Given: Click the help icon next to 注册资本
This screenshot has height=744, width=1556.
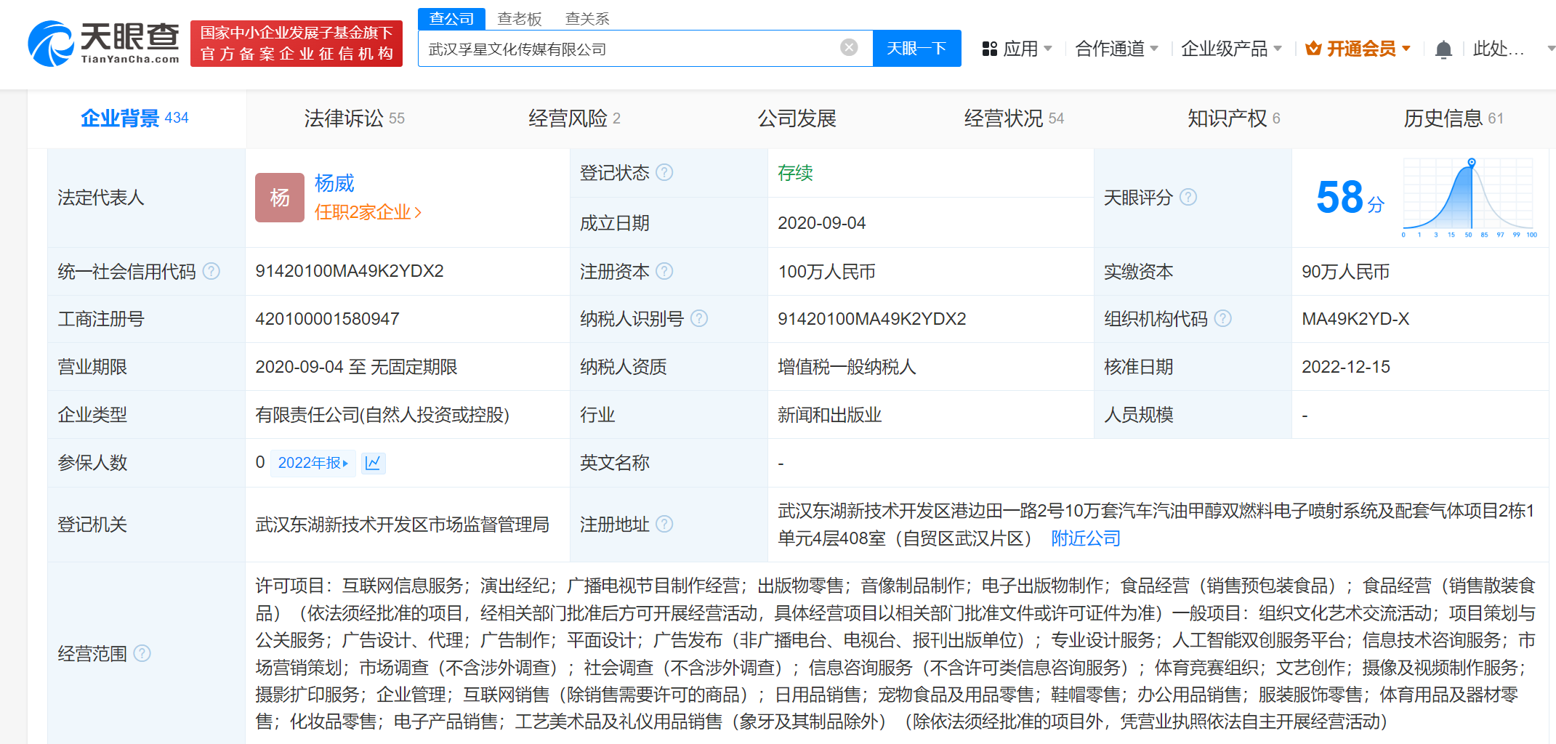Looking at the screenshot, I should [x=664, y=271].
